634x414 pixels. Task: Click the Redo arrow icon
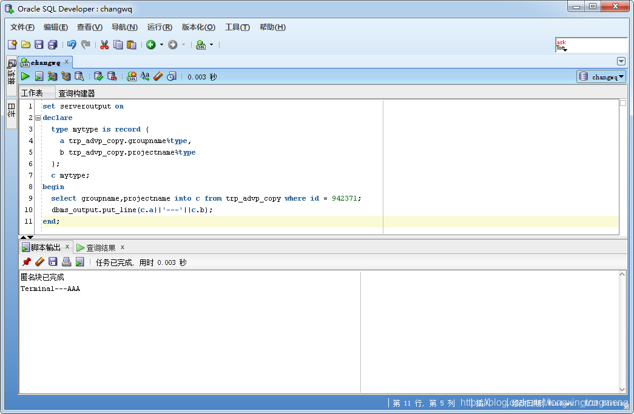86,44
